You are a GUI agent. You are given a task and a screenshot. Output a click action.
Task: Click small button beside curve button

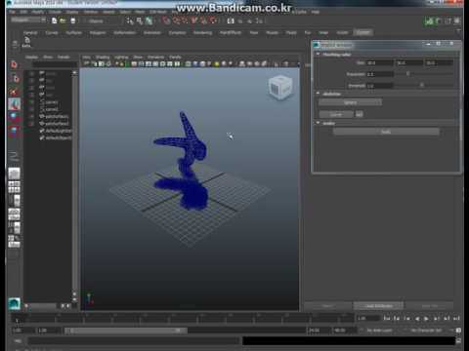click(359, 114)
